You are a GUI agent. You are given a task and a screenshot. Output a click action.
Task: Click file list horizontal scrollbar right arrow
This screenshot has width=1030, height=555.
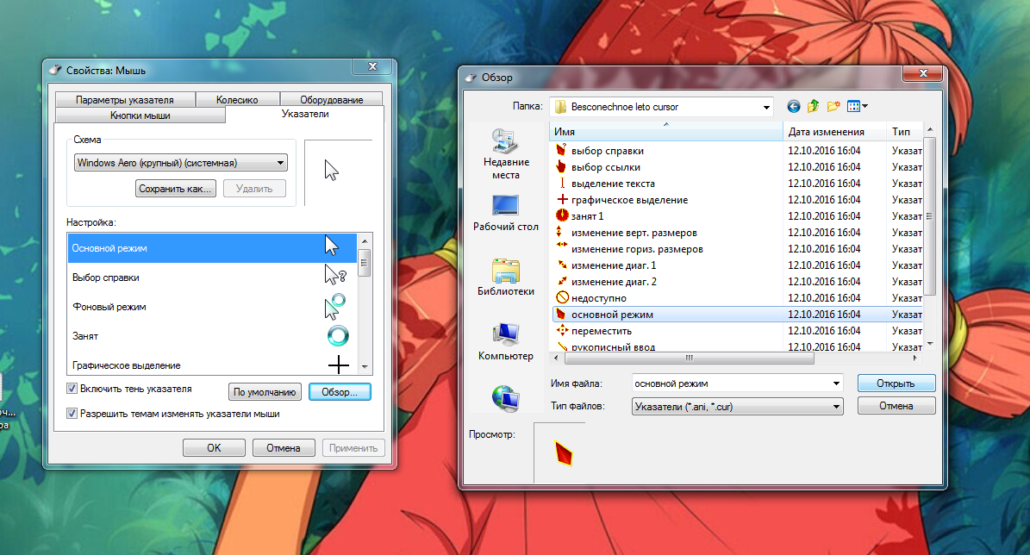coord(915,358)
